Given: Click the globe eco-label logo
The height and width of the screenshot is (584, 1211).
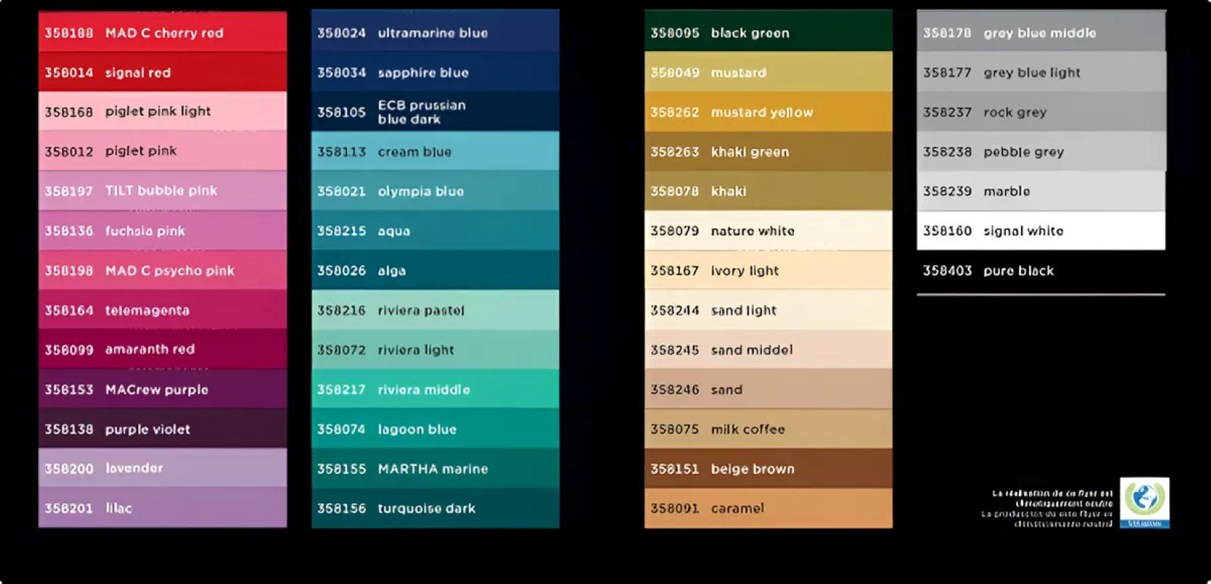Looking at the screenshot, I should (x=1144, y=502).
